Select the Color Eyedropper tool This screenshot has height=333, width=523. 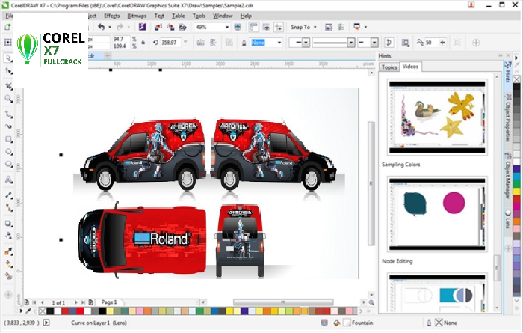[8, 251]
